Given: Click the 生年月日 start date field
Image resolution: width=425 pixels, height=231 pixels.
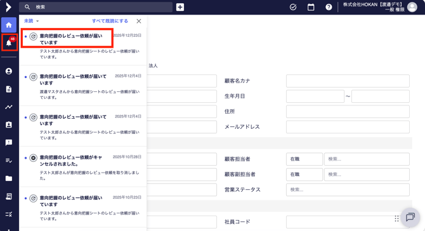Looking at the screenshot, I should [x=315, y=96].
